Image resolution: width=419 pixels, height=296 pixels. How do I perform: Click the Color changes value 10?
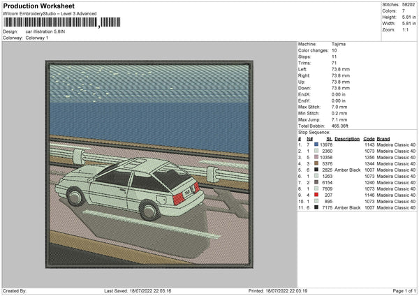335,50
